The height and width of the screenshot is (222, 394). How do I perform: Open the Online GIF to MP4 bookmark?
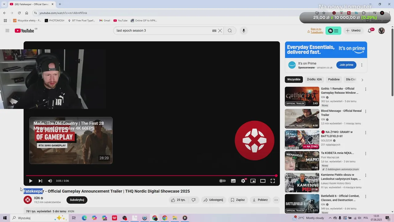coord(144,21)
